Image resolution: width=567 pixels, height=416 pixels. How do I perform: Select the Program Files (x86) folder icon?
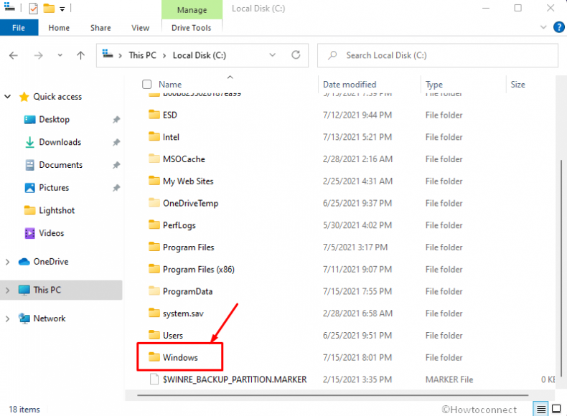(x=154, y=269)
